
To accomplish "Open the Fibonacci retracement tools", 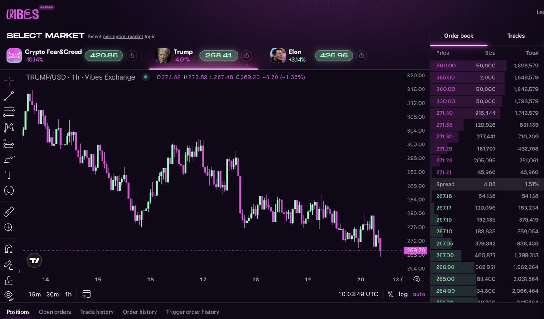I will click(x=9, y=112).
